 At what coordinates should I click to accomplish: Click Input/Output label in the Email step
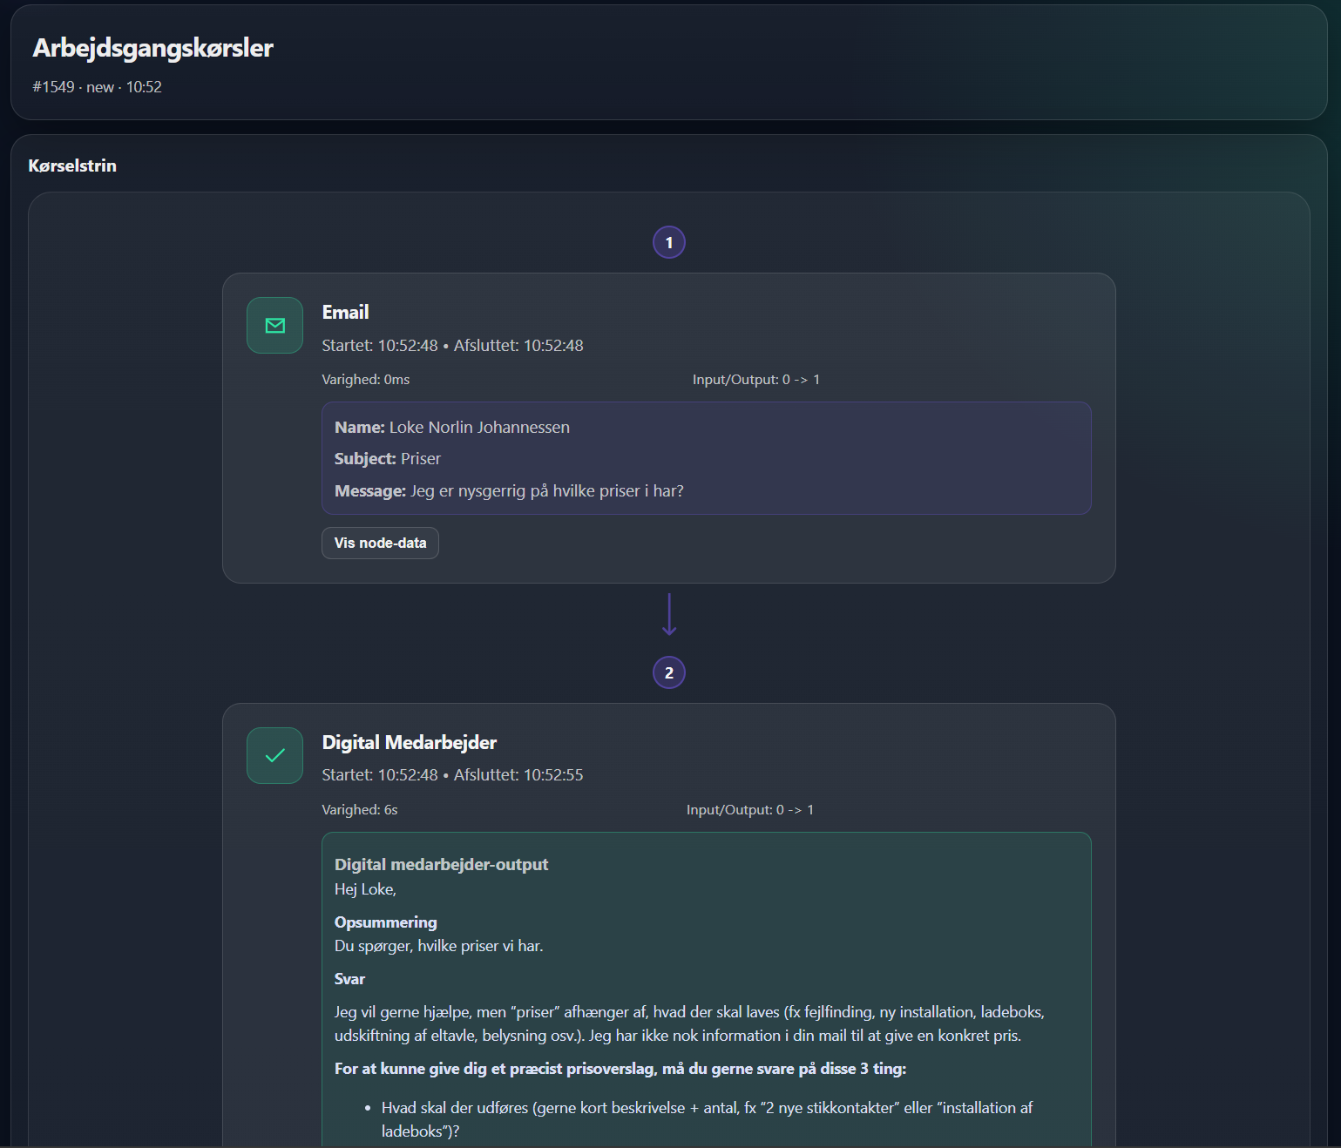(x=755, y=380)
